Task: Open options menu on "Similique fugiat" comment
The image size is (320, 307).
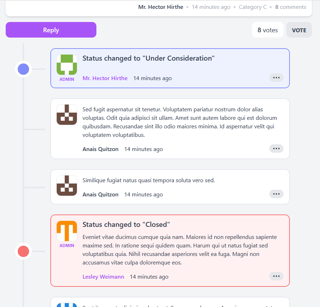Action: (x=276, y=194)
